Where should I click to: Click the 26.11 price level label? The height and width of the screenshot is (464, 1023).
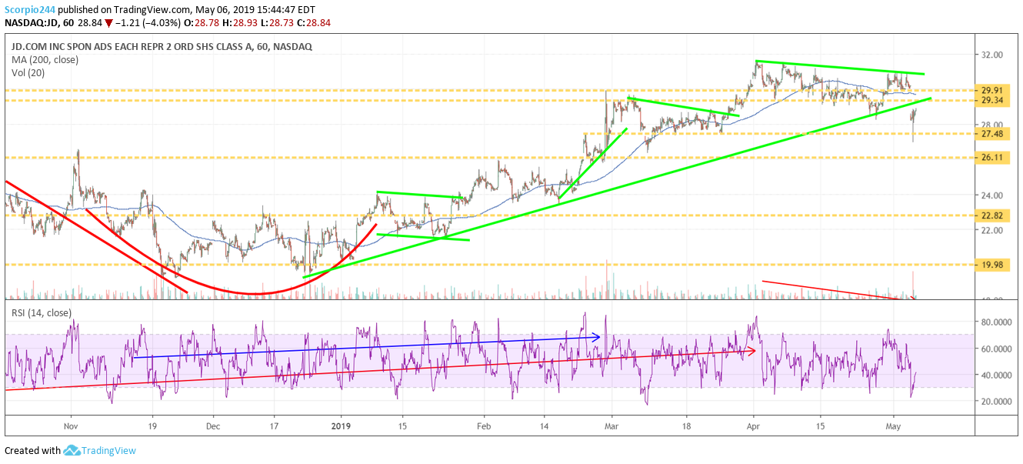coord(991,158)
